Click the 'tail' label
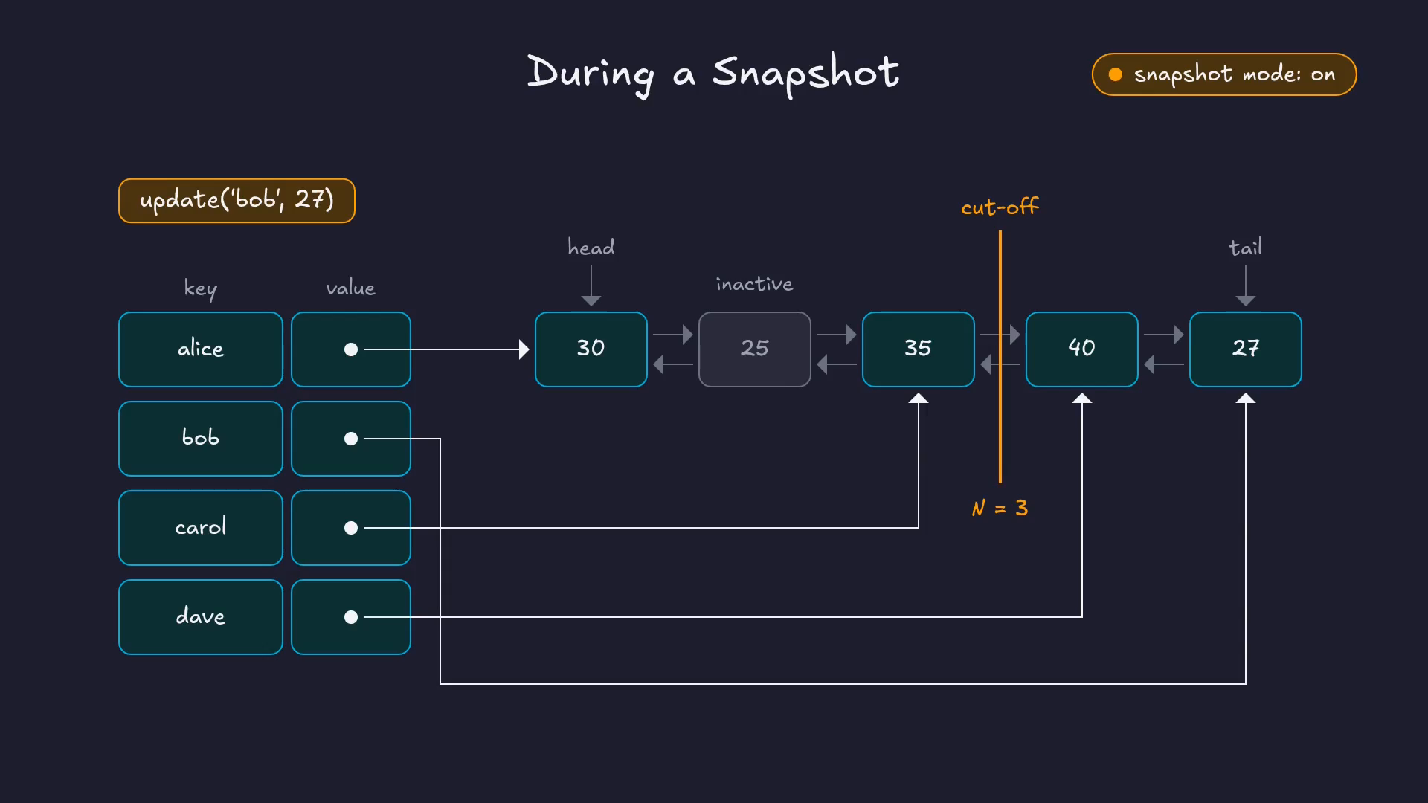1428x803 pixels. (x=1246, y=247)
